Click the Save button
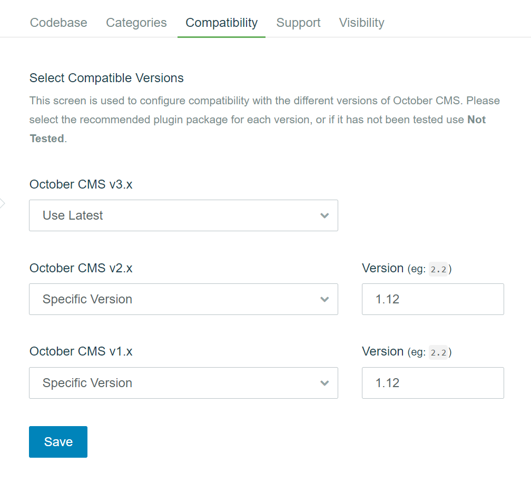Image resolution: width=531 pixels, height=483 pixels. [x=58, y=441]
